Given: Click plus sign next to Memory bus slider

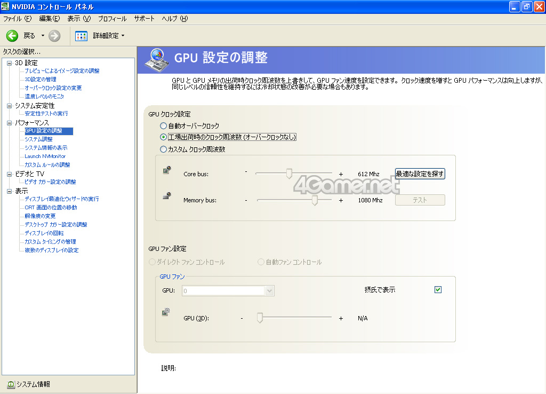Looking at the screenshot, I should tap(341, 201).
